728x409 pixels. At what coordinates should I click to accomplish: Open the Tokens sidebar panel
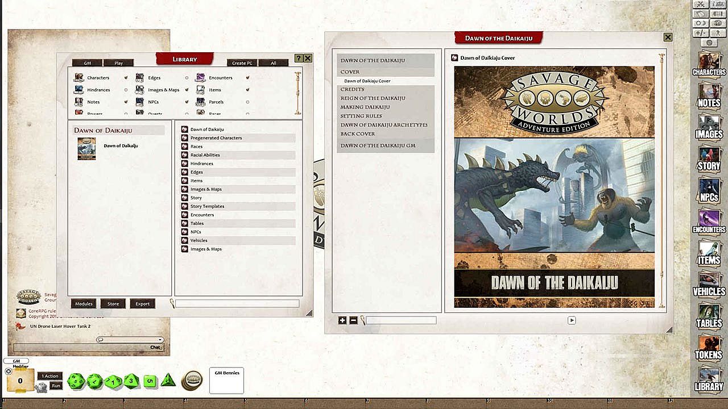click(x=709, y=348)
